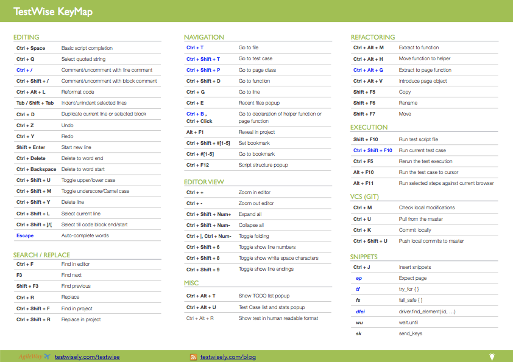Open the testwisely.com/blog link

[228, 357]
